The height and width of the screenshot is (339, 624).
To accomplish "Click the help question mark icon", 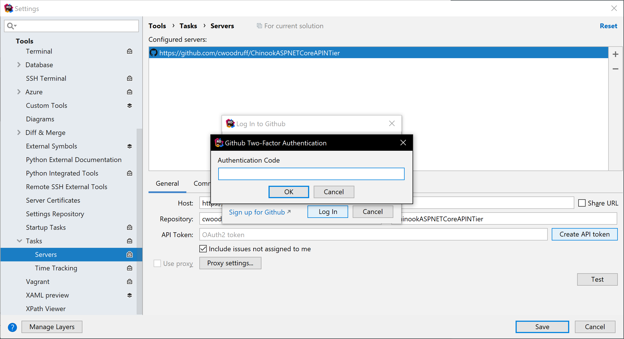I will point(12,327).
